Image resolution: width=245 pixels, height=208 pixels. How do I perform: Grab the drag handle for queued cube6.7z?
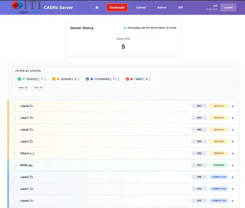[x=15, y=130]
